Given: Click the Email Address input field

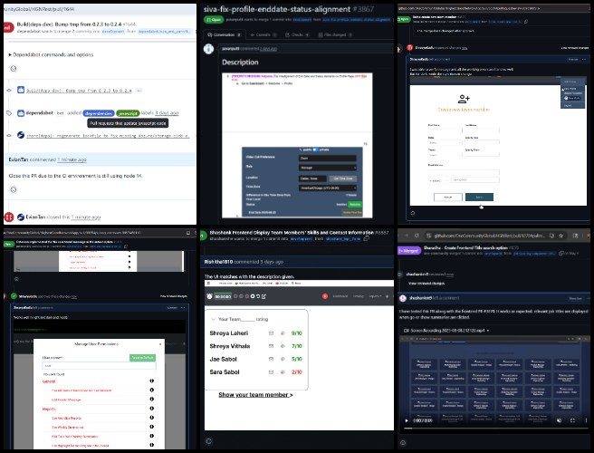Looking at the screenshot, I should (464, 172).
